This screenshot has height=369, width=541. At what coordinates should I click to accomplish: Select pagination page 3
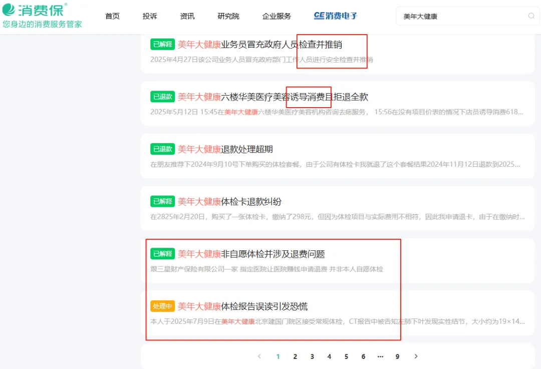pos(312,356)
